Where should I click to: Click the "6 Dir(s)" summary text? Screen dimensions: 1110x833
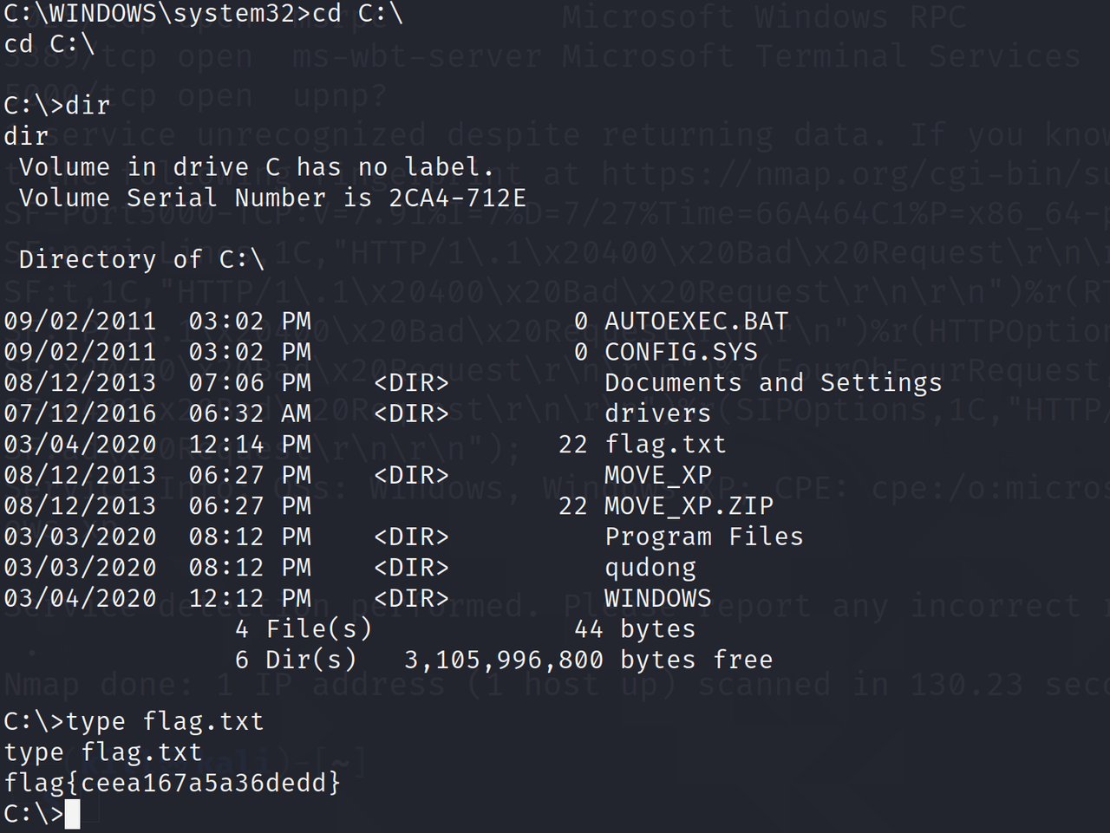[x=296, y=660]
